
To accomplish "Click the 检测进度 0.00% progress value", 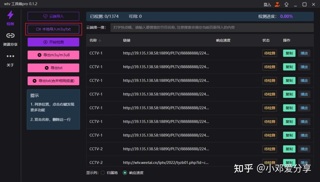I will [286, 16].
